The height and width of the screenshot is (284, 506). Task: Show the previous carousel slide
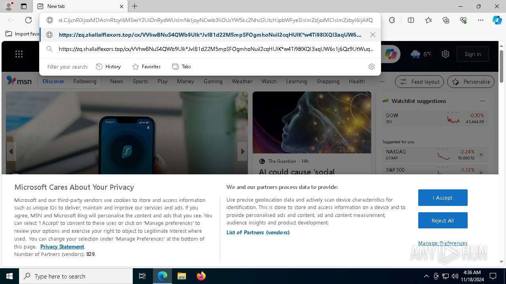pos(11,151)
